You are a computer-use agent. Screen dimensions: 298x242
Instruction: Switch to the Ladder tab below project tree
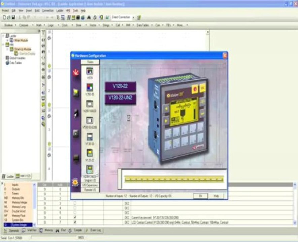pyautogui.click(x=8, y=176)
